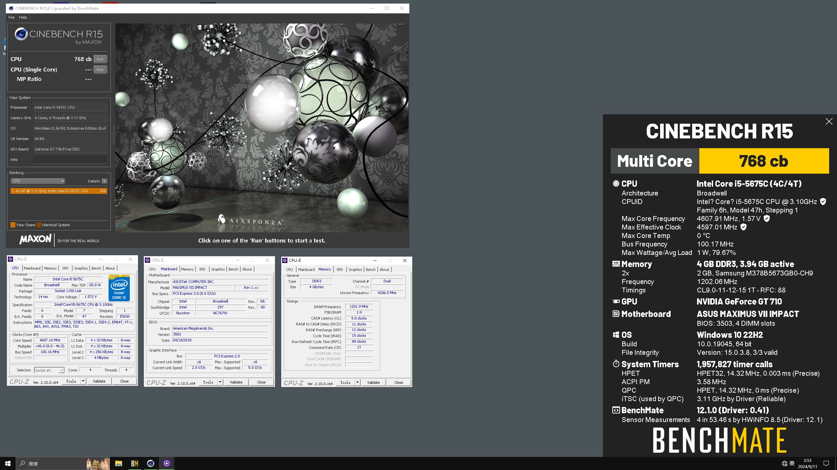Click the Cinebench title bar icon
This screenshot has height=470, width=837.
coord(11,8)
